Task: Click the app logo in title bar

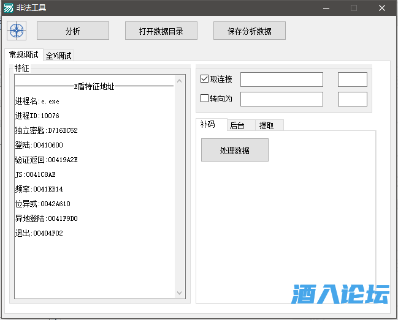Action: (x=9, y=8)
